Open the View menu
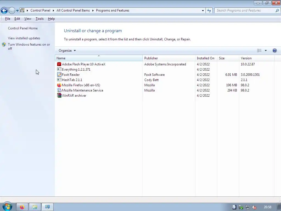Screen dimensions: 281x211 pyautogui.click(x=28, y=19)
